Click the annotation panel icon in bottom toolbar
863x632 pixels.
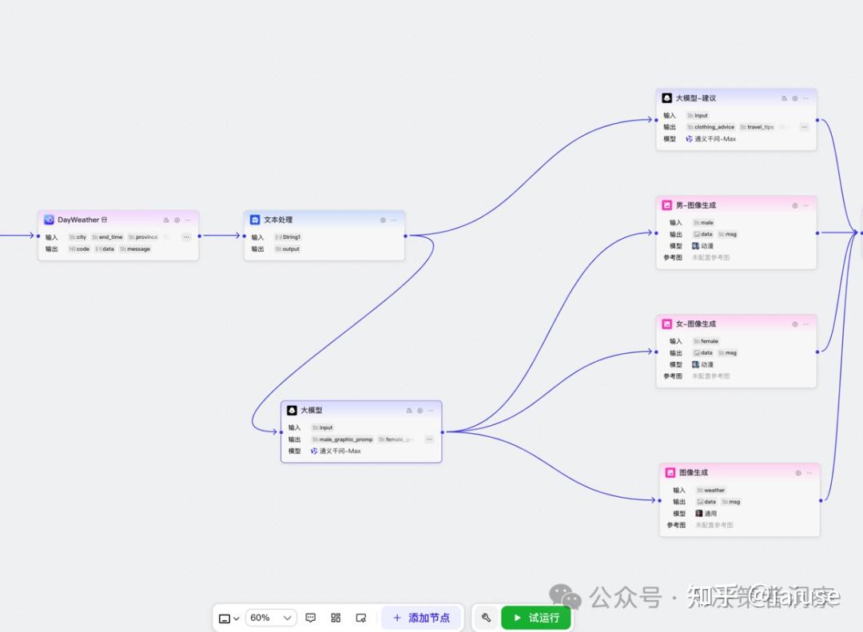[x=361, y=618]
